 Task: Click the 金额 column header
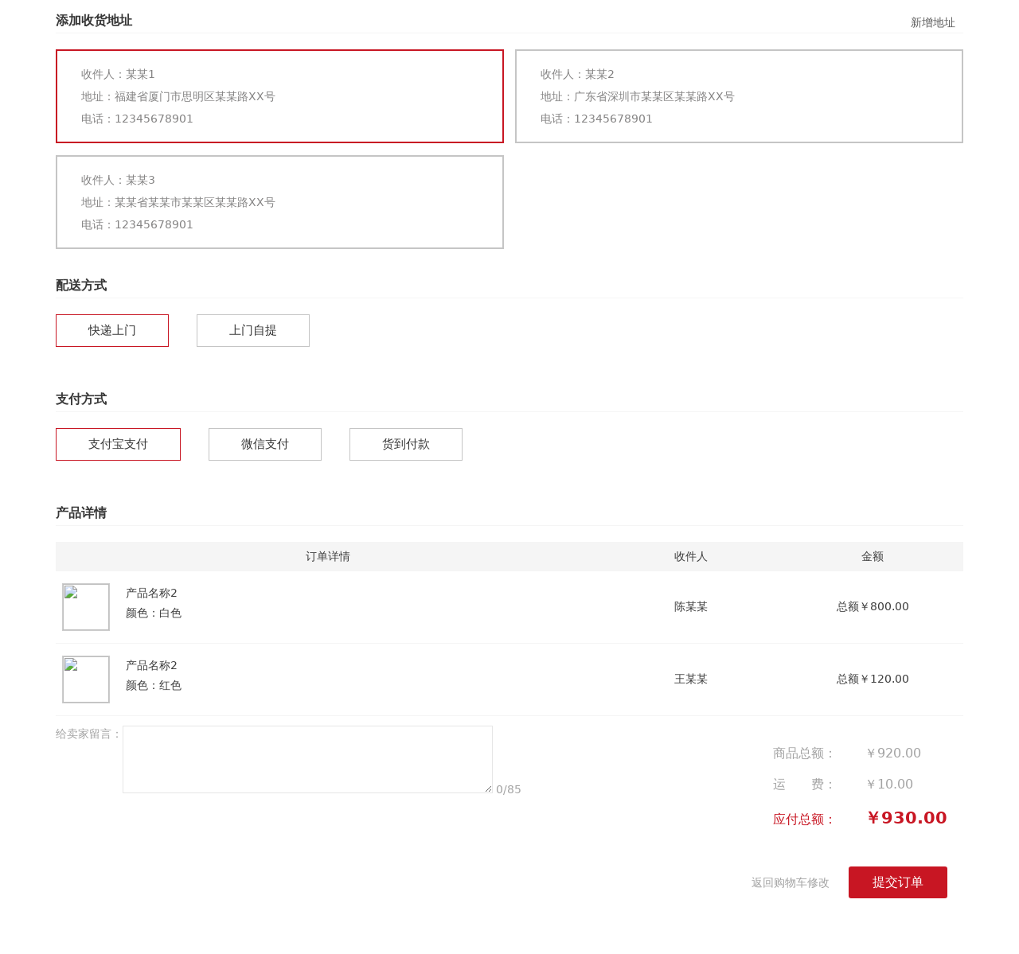873,556
